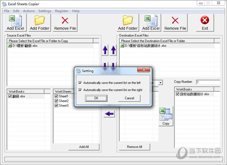The width and height of the screenshot is (227, 165).
Task: Click Cancel in the Setting dialog
Action: point(129,98)
